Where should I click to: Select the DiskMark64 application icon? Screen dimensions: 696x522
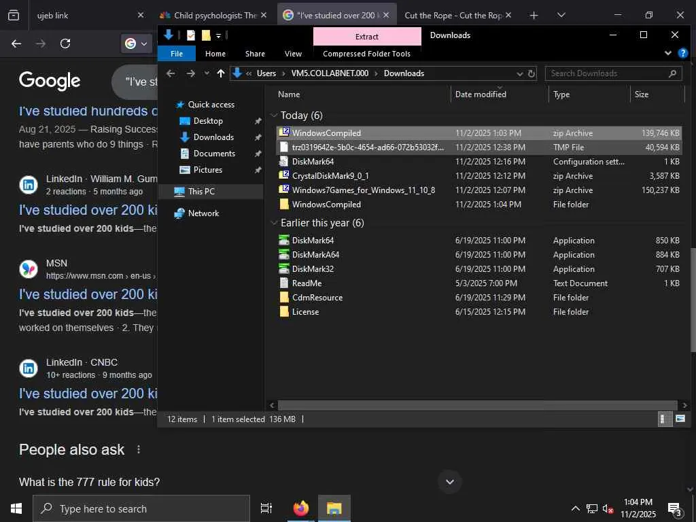click(283, 240)
